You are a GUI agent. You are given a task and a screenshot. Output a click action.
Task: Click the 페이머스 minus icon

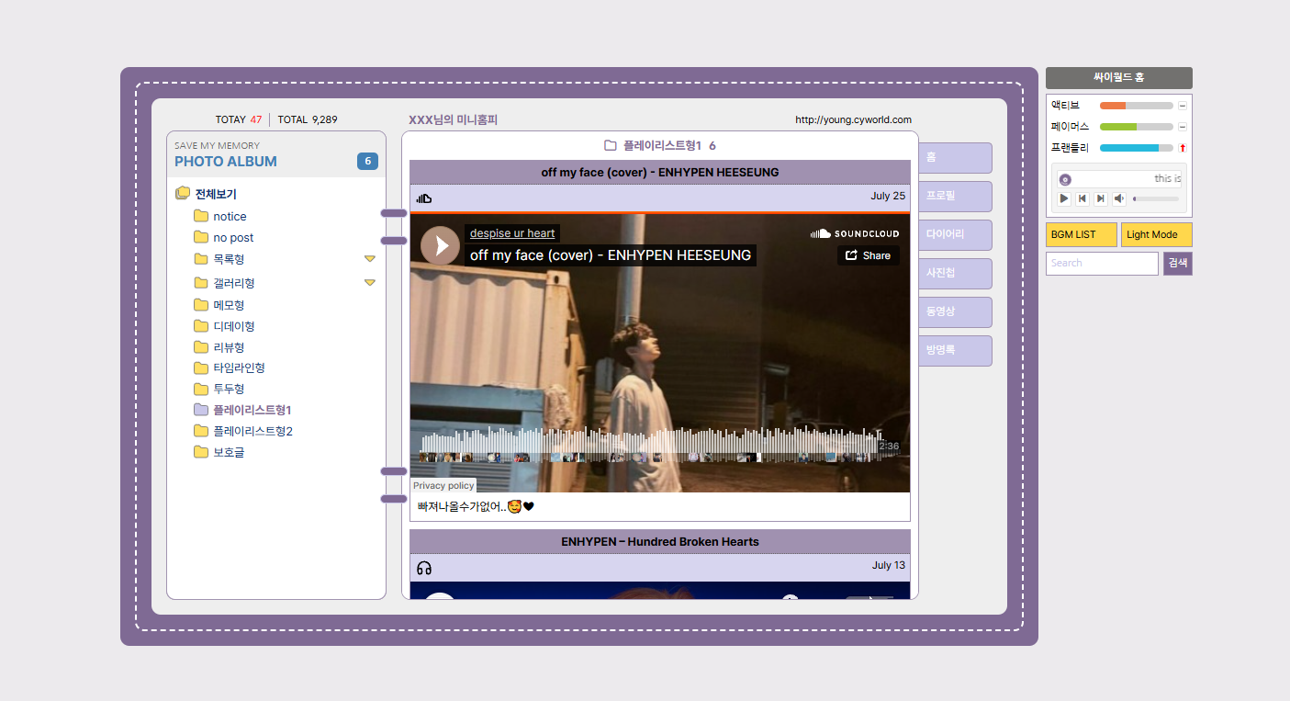pyautogui.click(x=1183, y=127)
